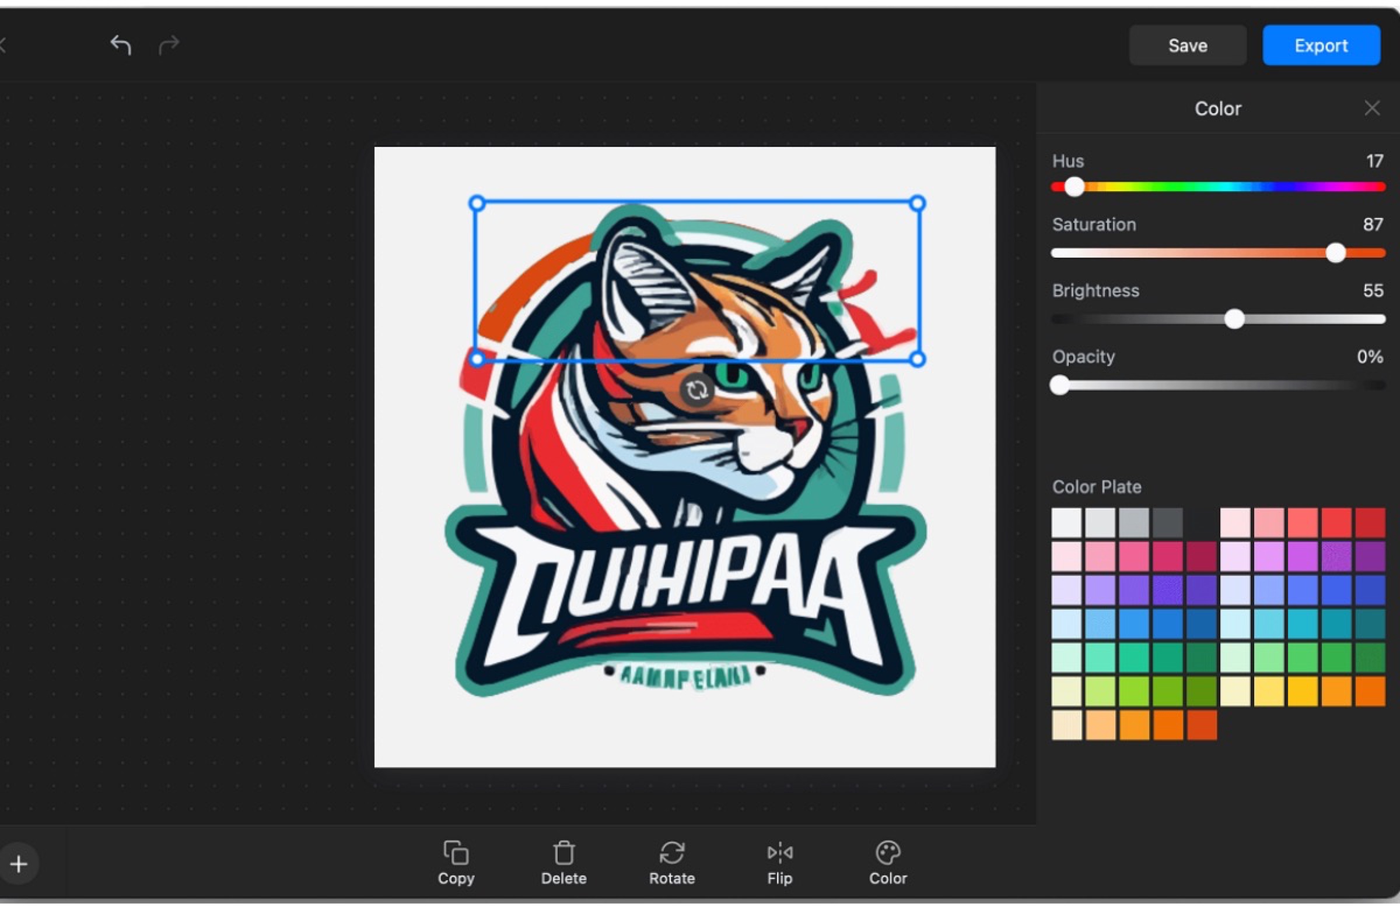
Task: Click the Redo arrow icon
Action: pos(169,45)
